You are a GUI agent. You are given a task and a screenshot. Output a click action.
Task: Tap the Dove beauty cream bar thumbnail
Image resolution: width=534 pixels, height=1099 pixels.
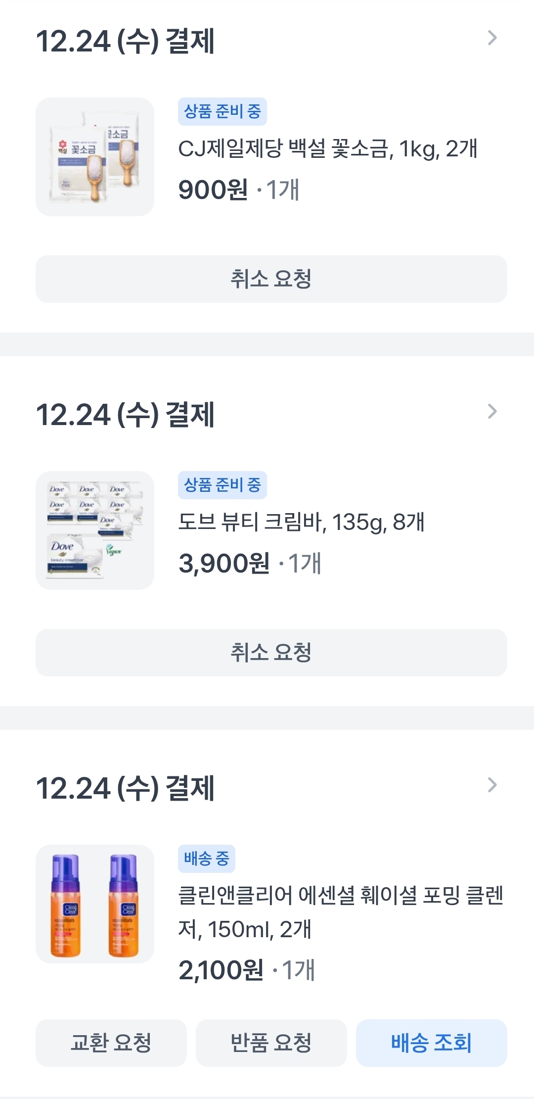95,530
